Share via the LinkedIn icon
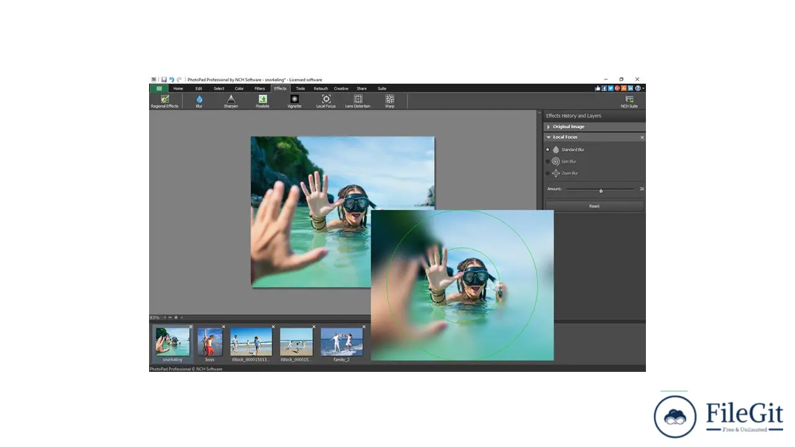The height and width of the screenshot is (447, 795). coord(630,88)
